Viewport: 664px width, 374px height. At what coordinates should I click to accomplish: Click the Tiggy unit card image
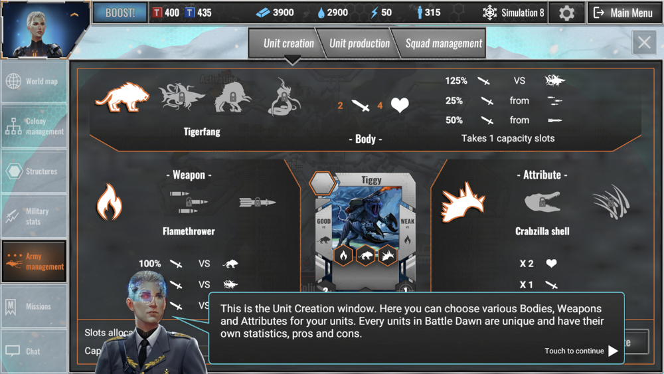[365, 217]
